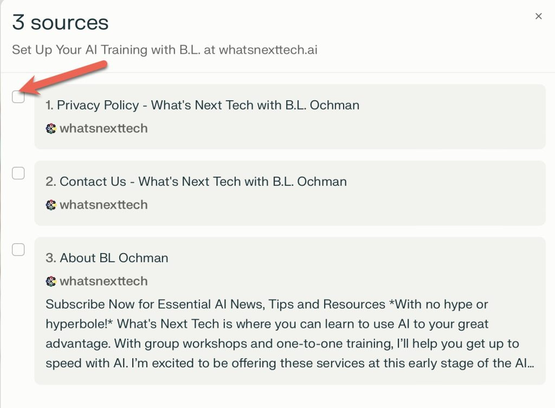Click the number 3. before About BL Ochman
Viewport: 555px width, 408px height.
tap(51, 258)
